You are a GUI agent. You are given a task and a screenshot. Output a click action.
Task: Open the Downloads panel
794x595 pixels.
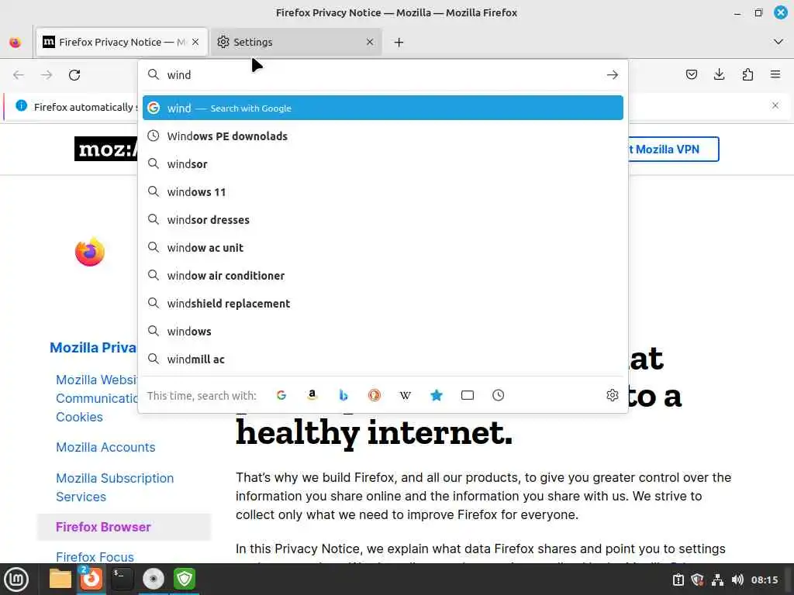(719, 75)
